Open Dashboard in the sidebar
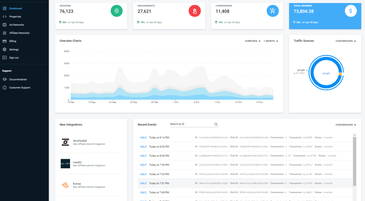Image resolution: width=365 pixels, height=201 pixels. [x=15, y=8]
